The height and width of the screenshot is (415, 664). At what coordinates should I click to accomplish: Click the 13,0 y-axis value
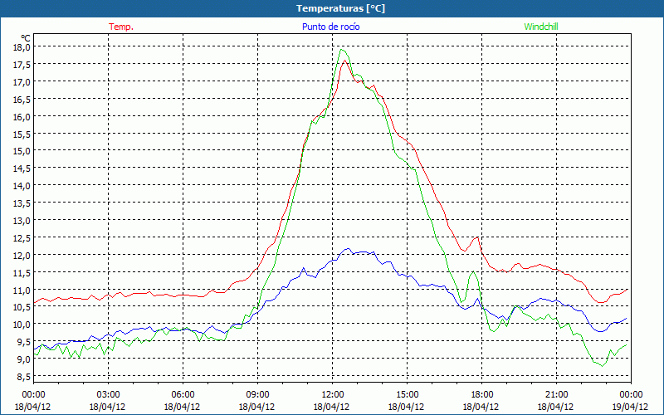pyautogui.click(x=23, y=220)
